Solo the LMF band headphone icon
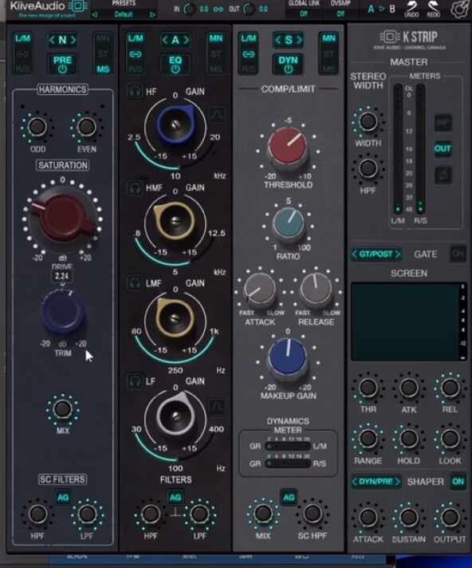This screenshot has height=568, width=472. (x=135, y=283)
